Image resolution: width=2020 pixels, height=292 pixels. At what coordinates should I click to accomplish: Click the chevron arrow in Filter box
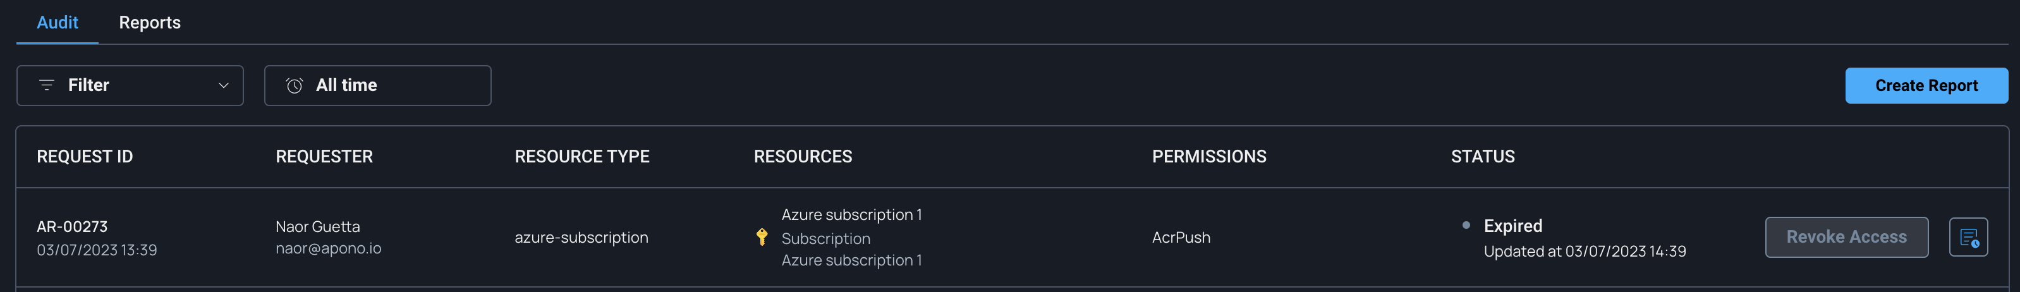point(224,85)
